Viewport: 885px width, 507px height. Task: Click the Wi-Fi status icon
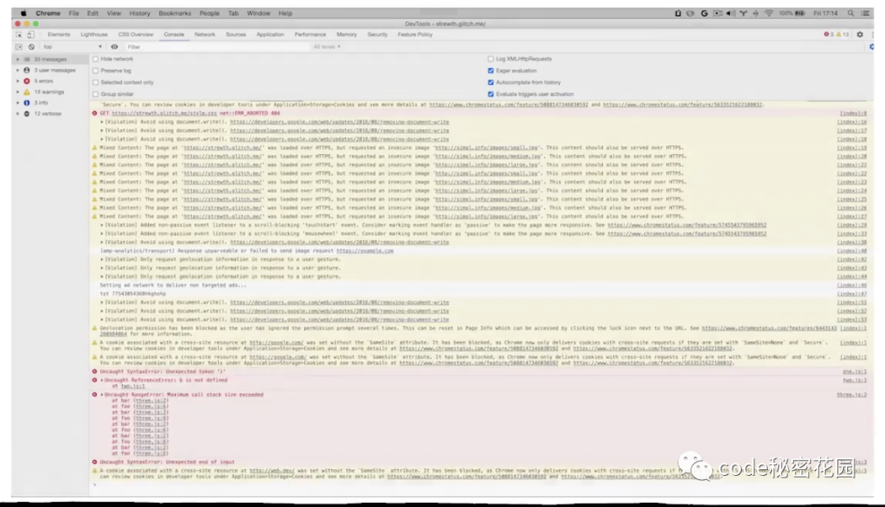click(769, 13)
